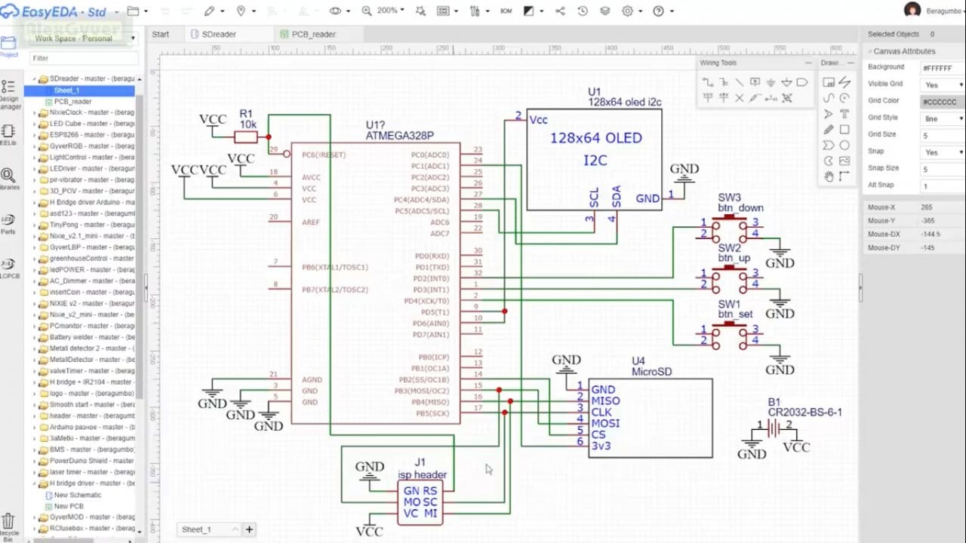Select the Voltage Probe tool in Wiring Tools
The image size is (966, 543).
coord(755,98)
